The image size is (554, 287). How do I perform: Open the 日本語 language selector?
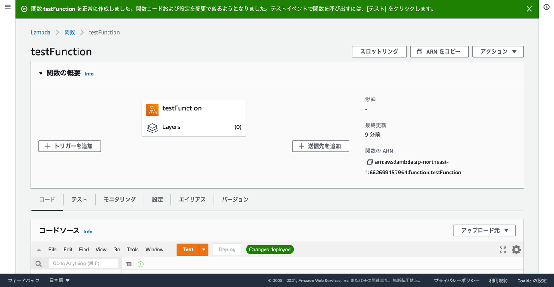tap(60, 280)
